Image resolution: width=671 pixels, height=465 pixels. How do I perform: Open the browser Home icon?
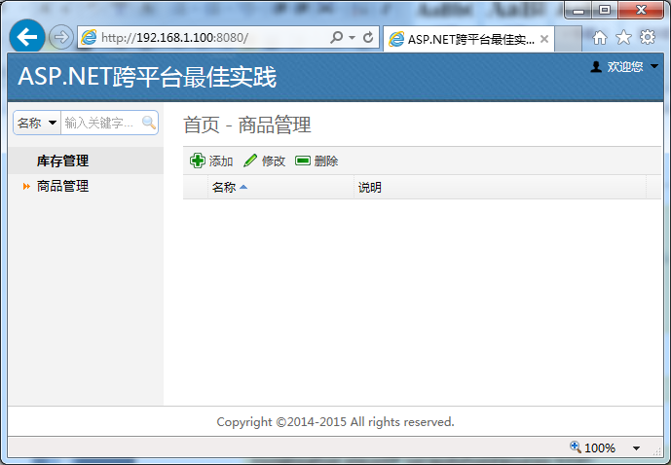pyautogui.click(x=600, y=38)
